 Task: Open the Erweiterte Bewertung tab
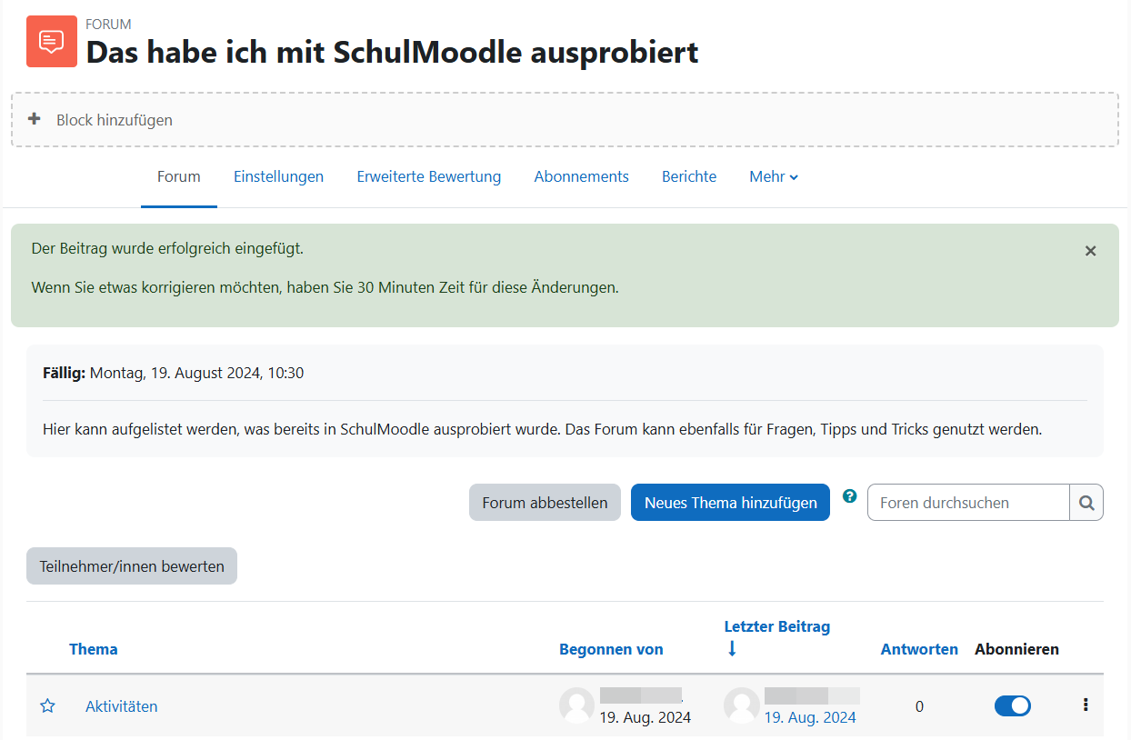[x=429, y=176]
